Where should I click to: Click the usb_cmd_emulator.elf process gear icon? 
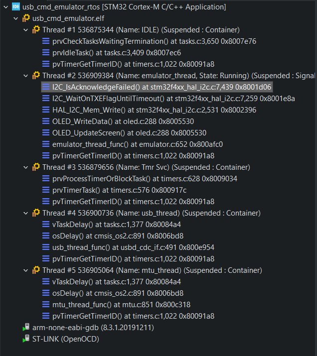pyautogui.click(x=26, y=18)
